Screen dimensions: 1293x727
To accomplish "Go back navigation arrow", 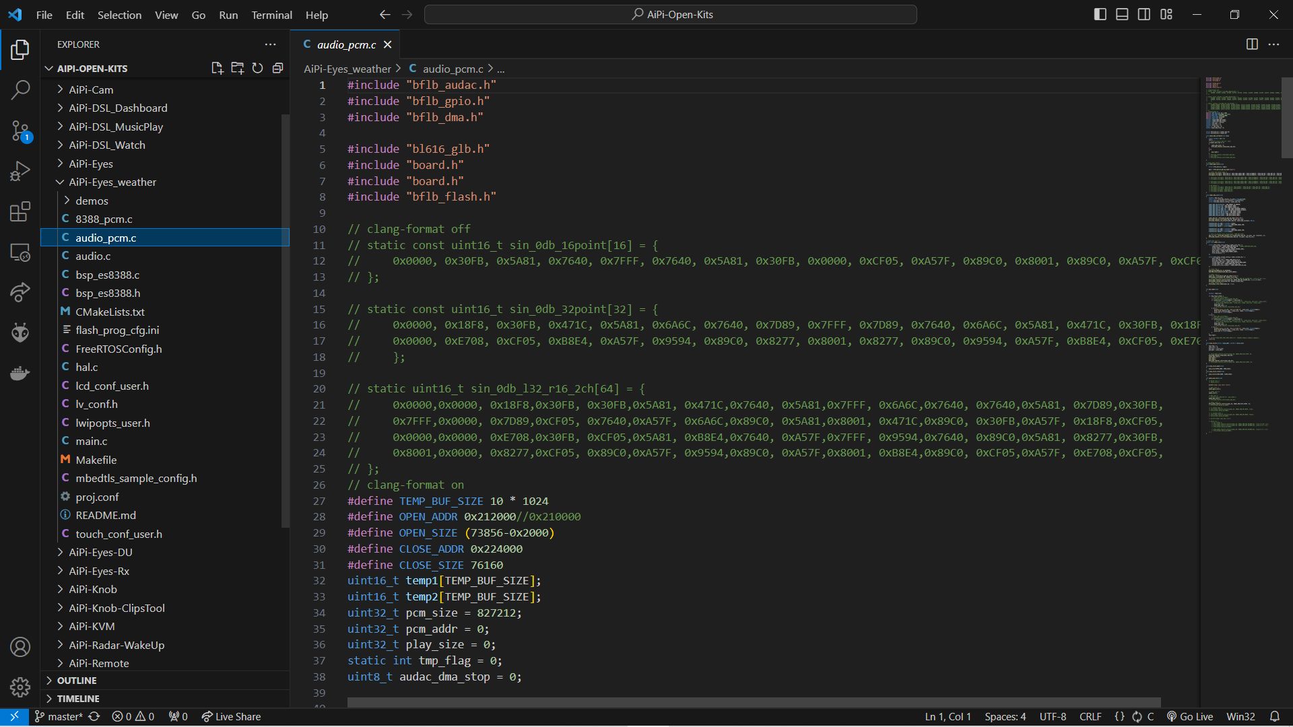I will click(x=385, y=14).
